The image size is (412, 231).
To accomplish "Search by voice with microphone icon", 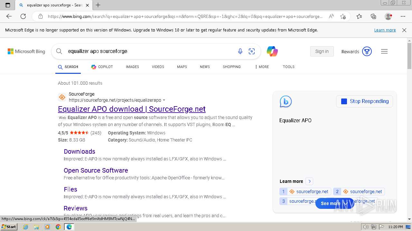I will [240, 51].
